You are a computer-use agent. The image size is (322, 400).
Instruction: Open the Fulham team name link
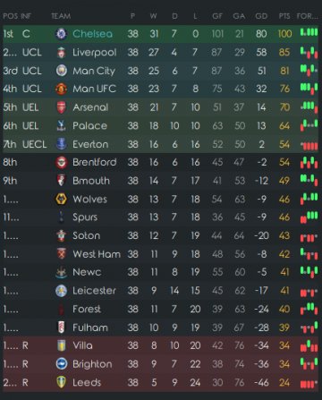click(x=90, y=328)
